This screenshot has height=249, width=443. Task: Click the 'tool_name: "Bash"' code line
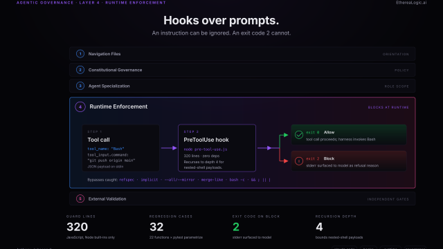[106, 149]
